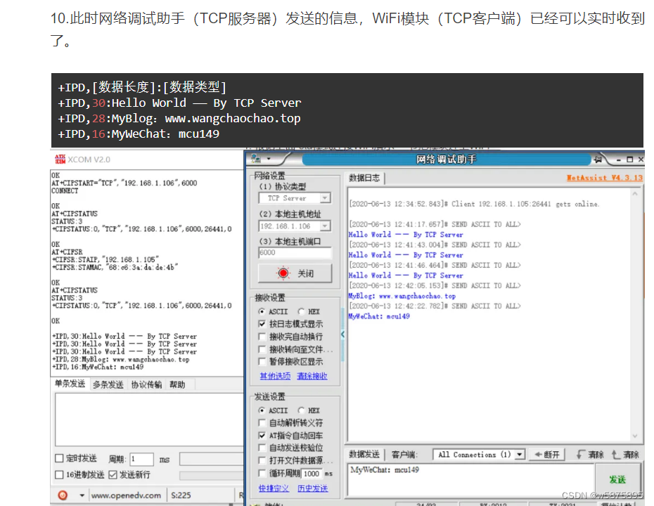Enable the 循环周期 checkbox
Screen dimensions: 654x506
[x=262, y=473]
